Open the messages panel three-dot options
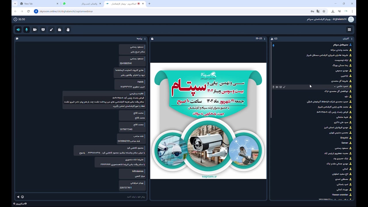This screenshot has height=207, width=368. coord(145,39)
